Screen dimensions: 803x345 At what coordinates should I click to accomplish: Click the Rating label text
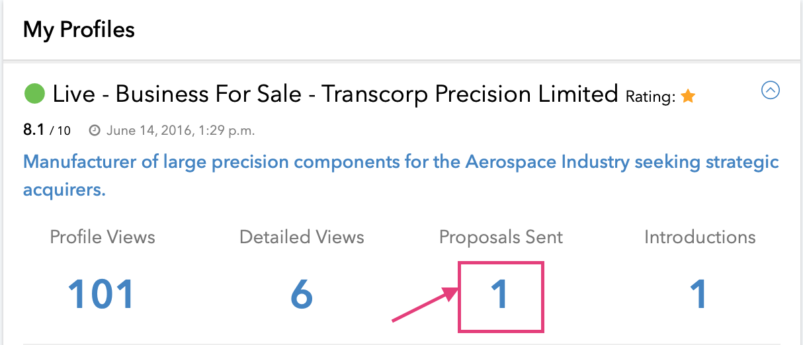point(650,98)
